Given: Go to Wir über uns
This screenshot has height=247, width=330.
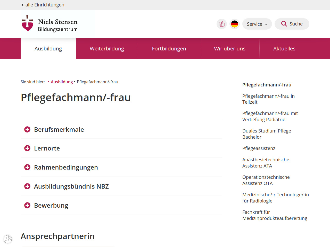Looking at the screenshot, I should click(229, 49).
